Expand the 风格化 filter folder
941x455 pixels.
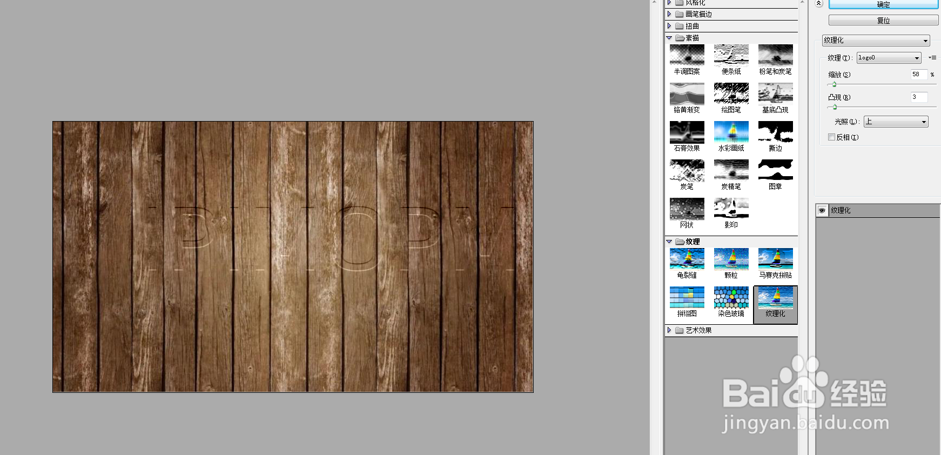coord(669,3)
